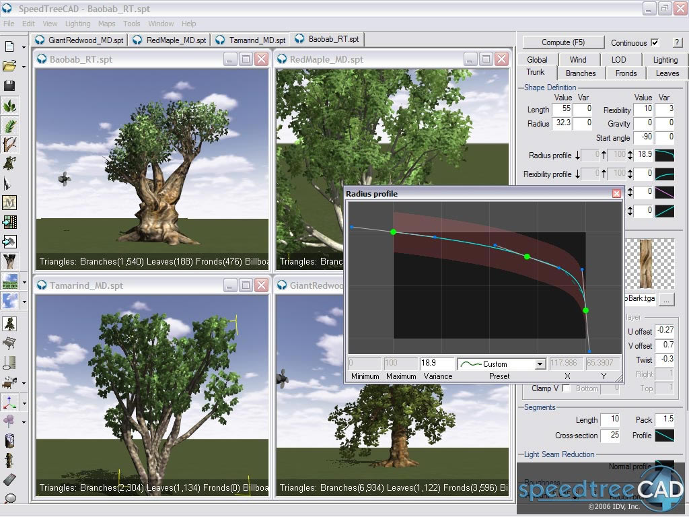This screenshot has width=689, height=517.
Task: Switch to the Fronds tab
Action: tap(626, 73)
